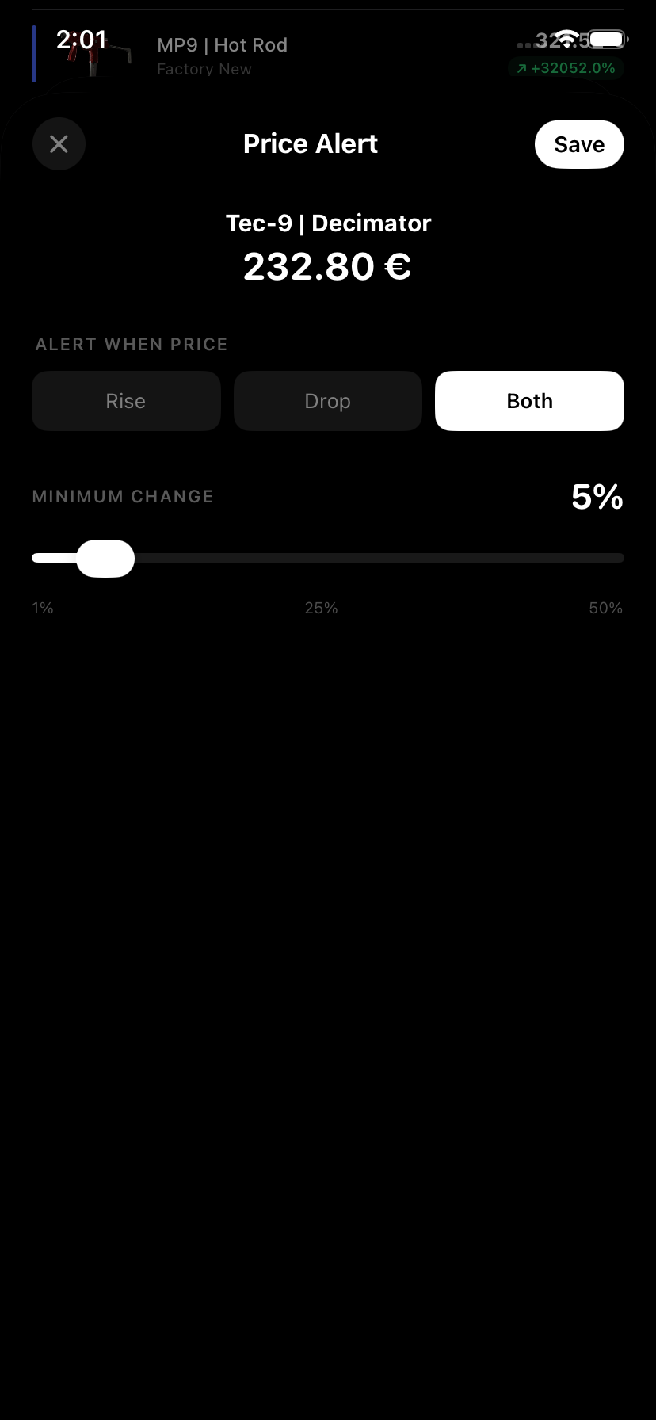Image resolution: width=656 pixels, height=1420 pixels.
Task: Click the unfilled slider track near its middle
Action: tap(379, 559)
